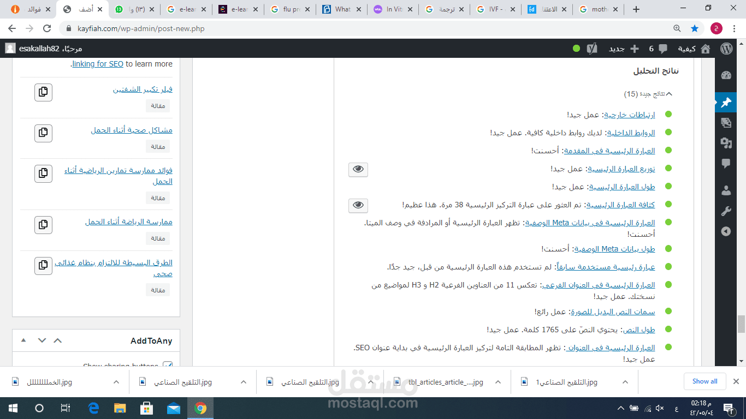
Task: Click the Yoast SEO icon in the admin bar
Action: tap(591, 49)
